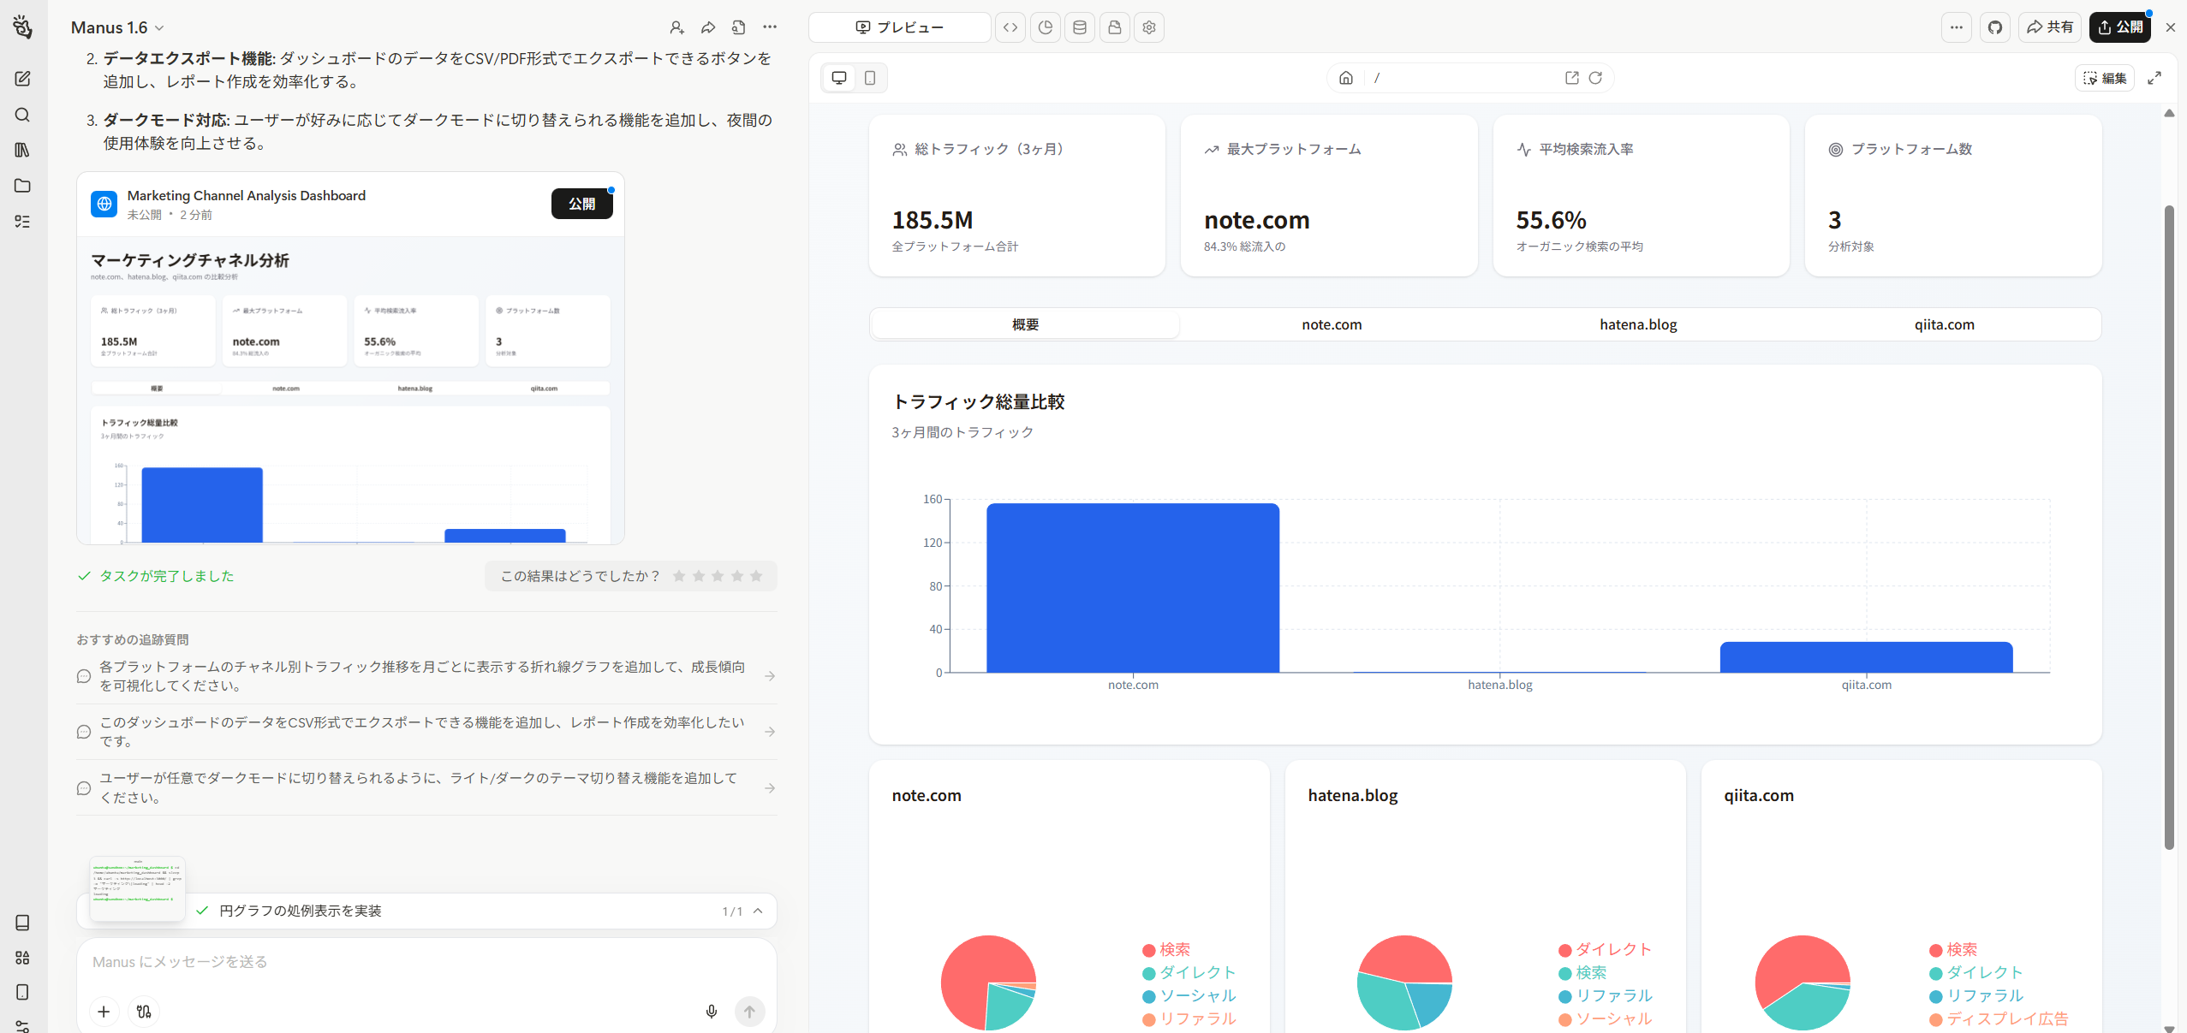The image size is (2187, 1033).
Task: Rate result with fifth star
Action: [x=756, y=576]
